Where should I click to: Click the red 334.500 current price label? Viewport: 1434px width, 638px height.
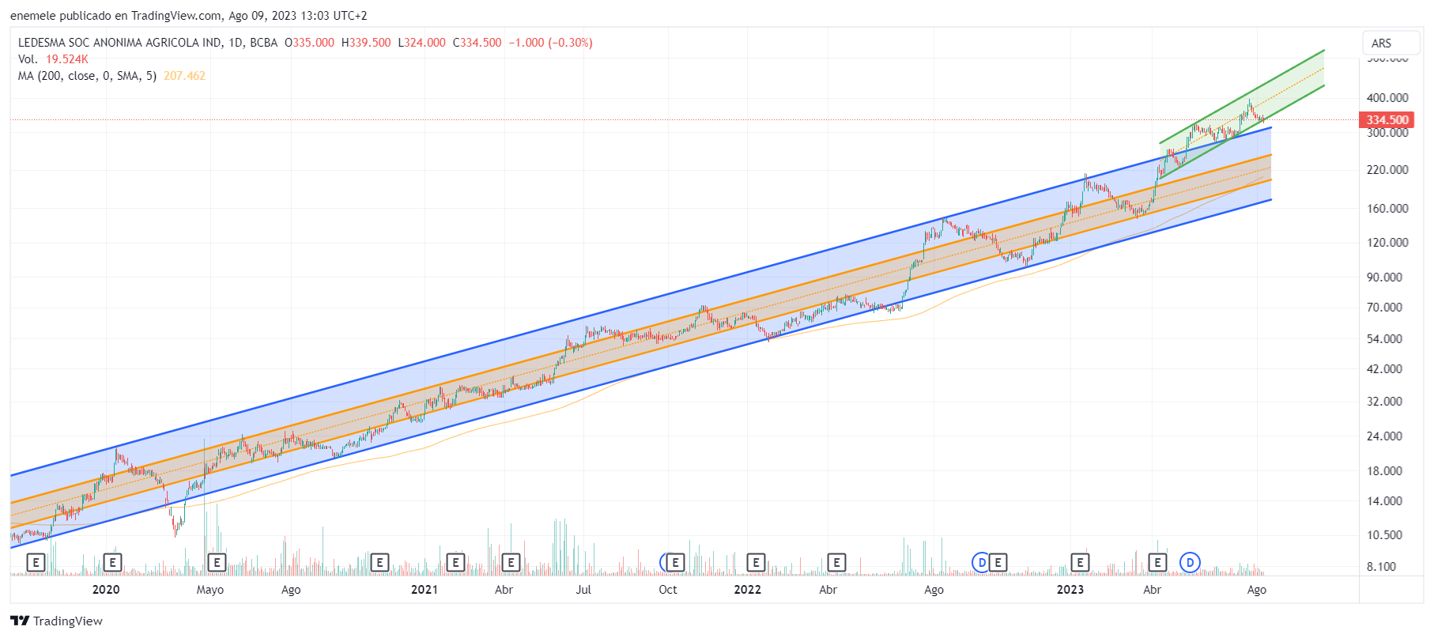[1387, 120]
